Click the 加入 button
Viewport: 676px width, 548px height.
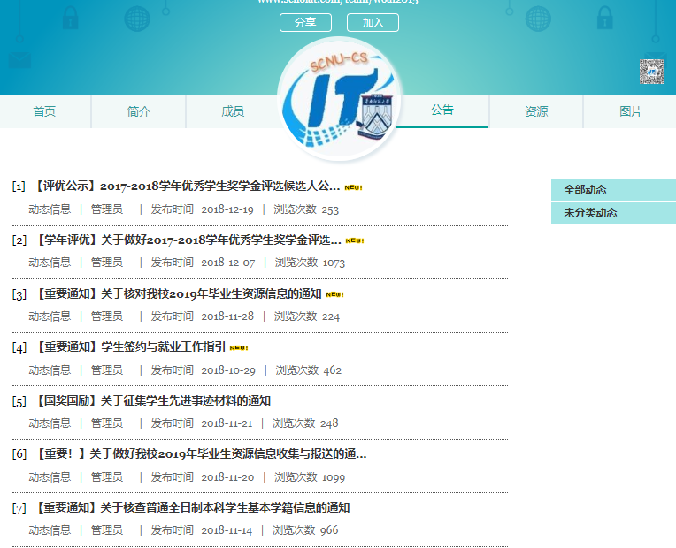click(x=373, y=23)
